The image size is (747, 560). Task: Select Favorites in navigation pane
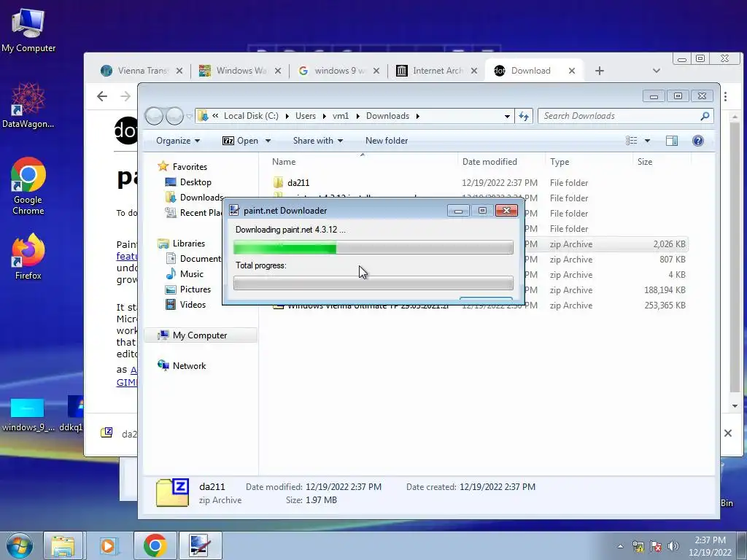tap(190, 167)
